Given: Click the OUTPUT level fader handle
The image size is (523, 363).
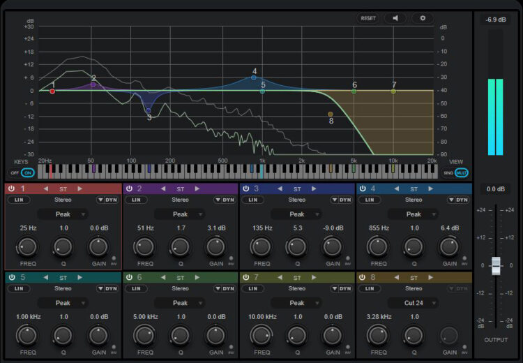Looking at the screenshot, I should coord(496,265).
